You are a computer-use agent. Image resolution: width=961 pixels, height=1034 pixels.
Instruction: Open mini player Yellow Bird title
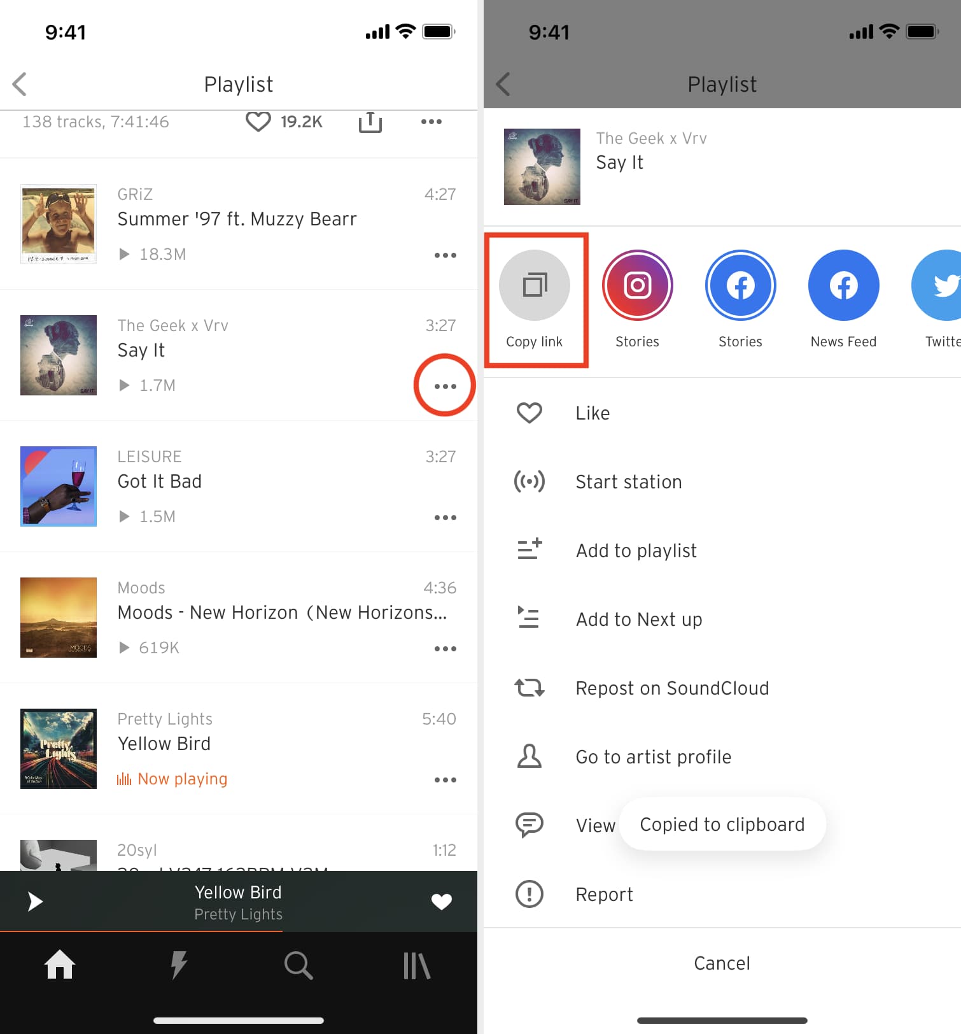point(238,893)
